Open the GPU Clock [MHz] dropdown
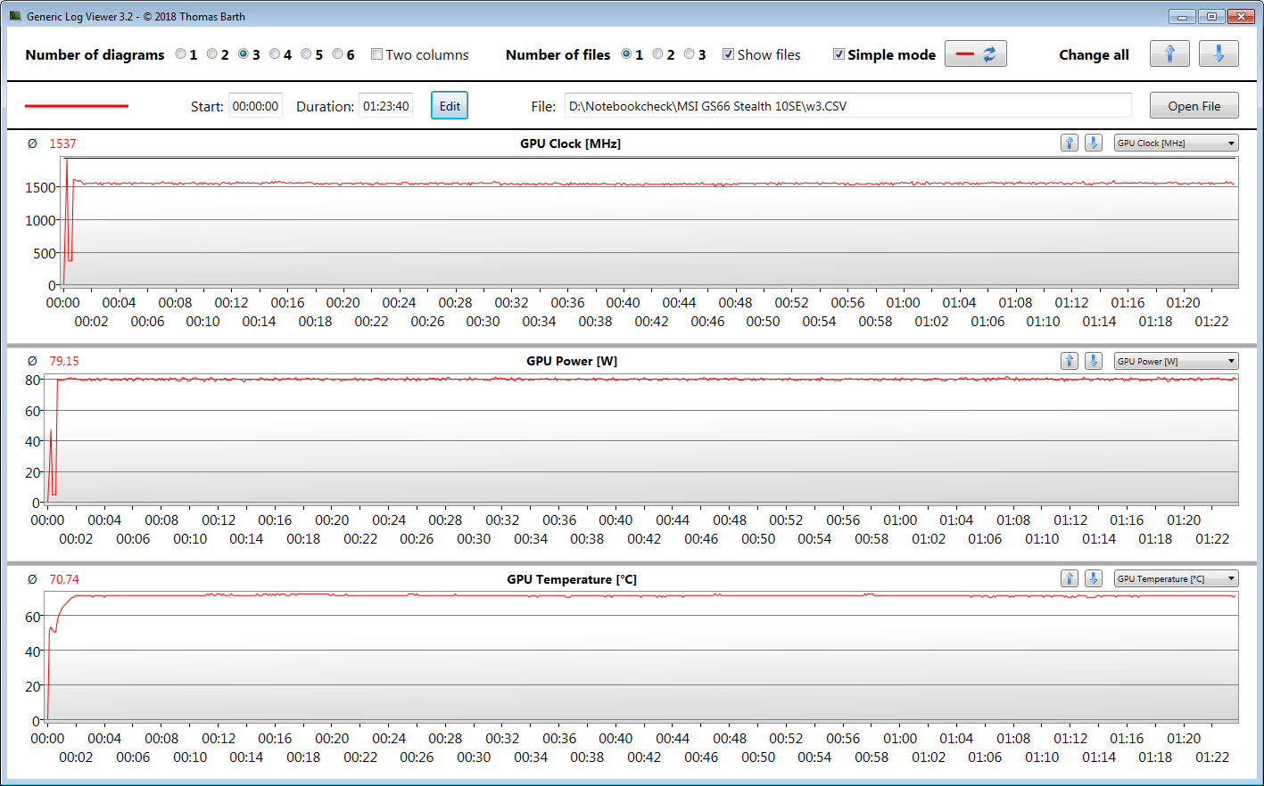 1176,143
